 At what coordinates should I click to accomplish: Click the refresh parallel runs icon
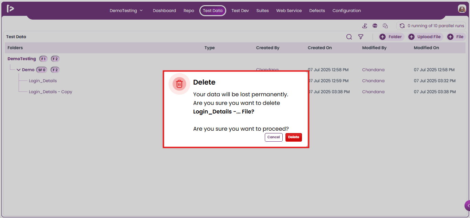(402, 26)
